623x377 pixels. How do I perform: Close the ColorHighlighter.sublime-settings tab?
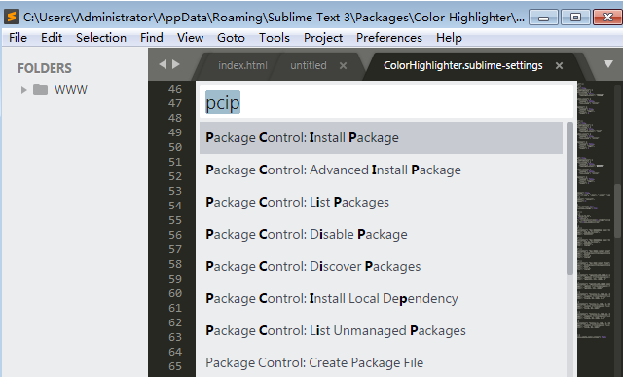tap(559, 66)
